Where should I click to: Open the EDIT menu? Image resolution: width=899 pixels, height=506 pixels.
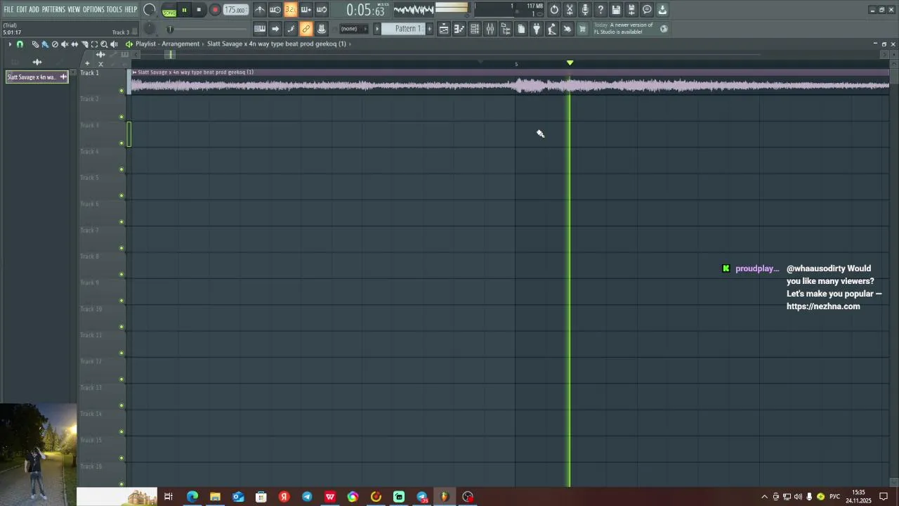[x=22, y=9]
